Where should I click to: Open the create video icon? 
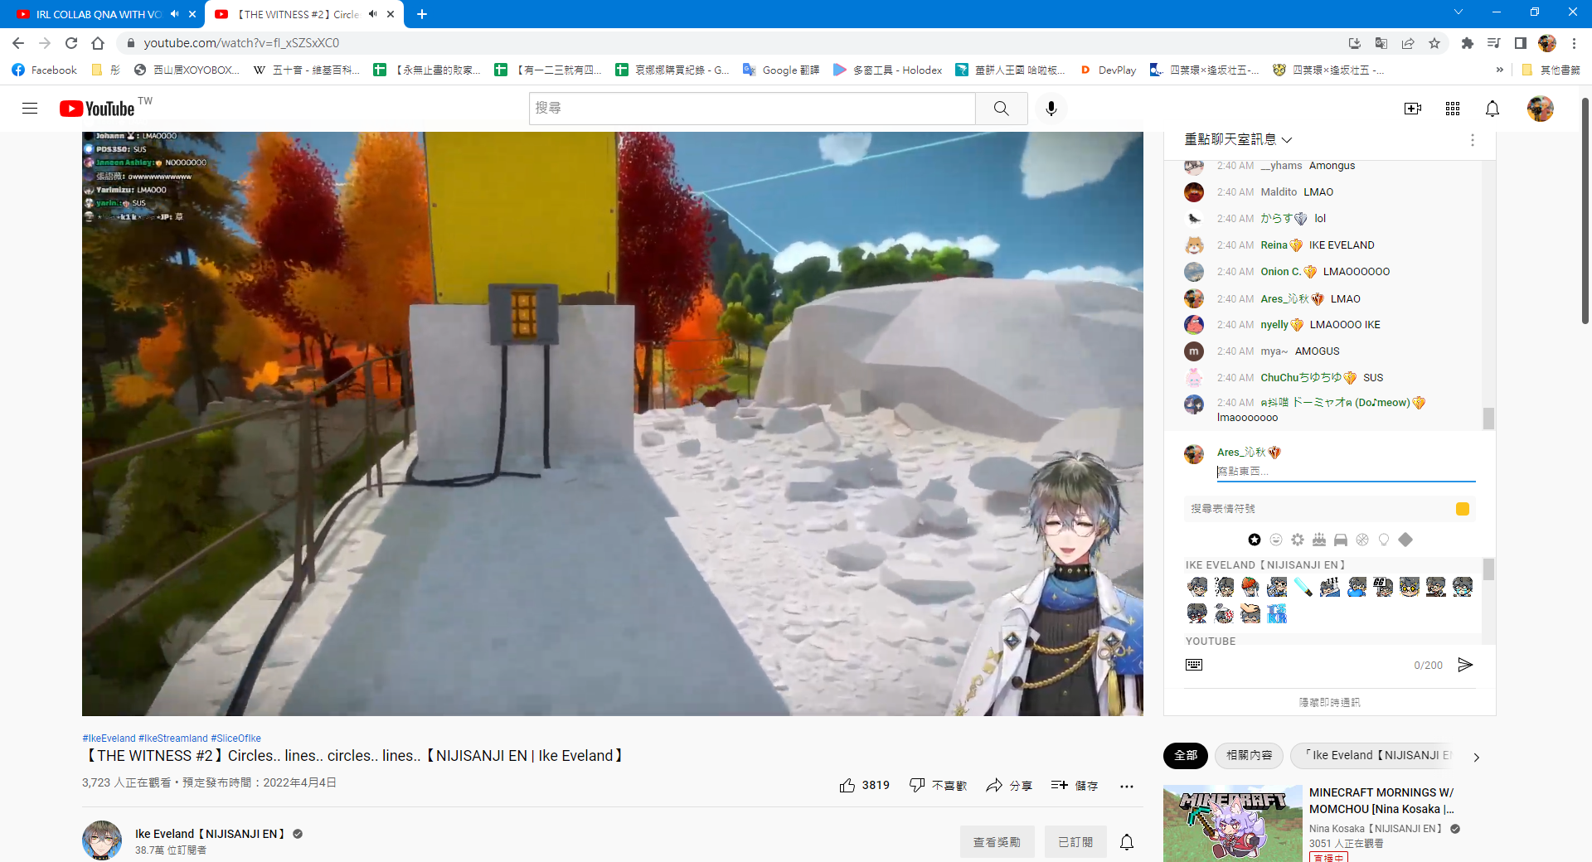click(x=1413, y=109)
